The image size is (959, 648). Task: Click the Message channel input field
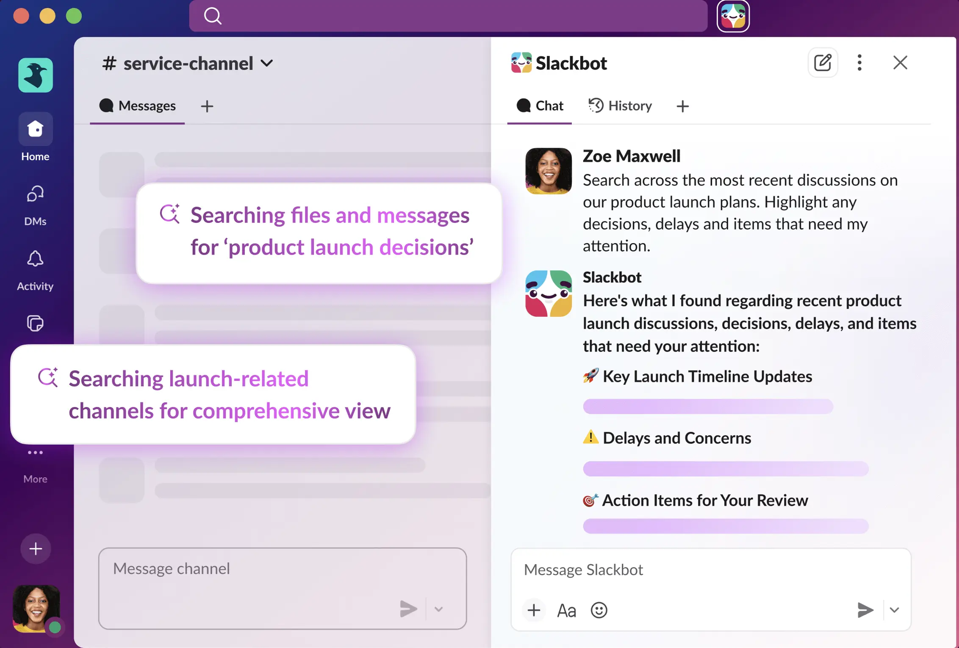[x=283, y=588]
